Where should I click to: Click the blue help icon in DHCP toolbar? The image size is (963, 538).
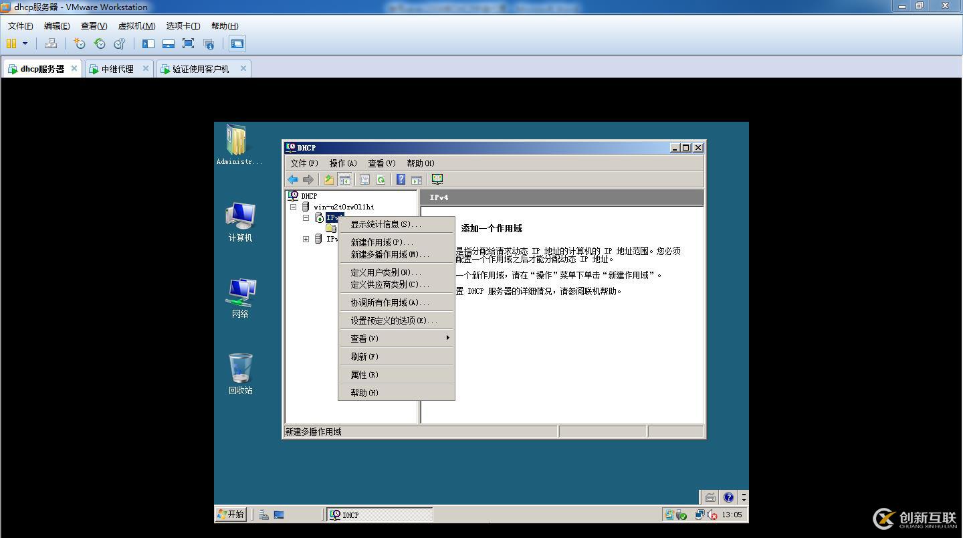click(401, 179)
